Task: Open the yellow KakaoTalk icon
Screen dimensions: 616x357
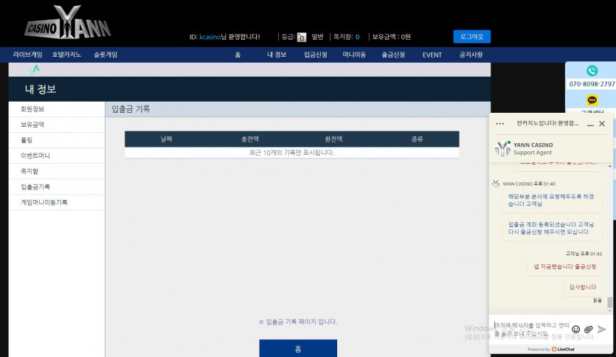Action: (x=592, y=100)
